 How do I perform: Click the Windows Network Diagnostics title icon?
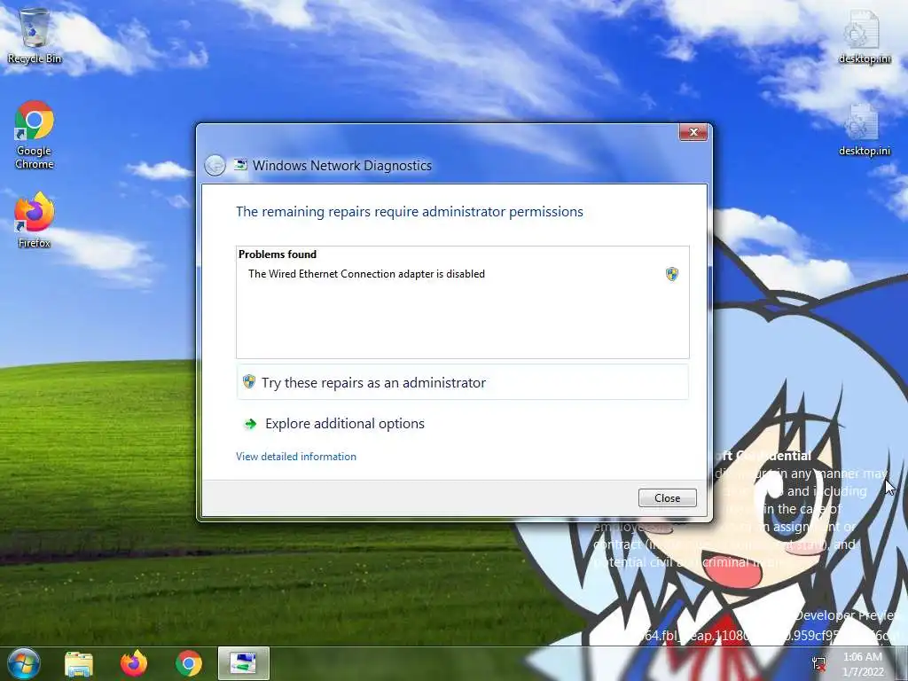(x=240, y=166)
